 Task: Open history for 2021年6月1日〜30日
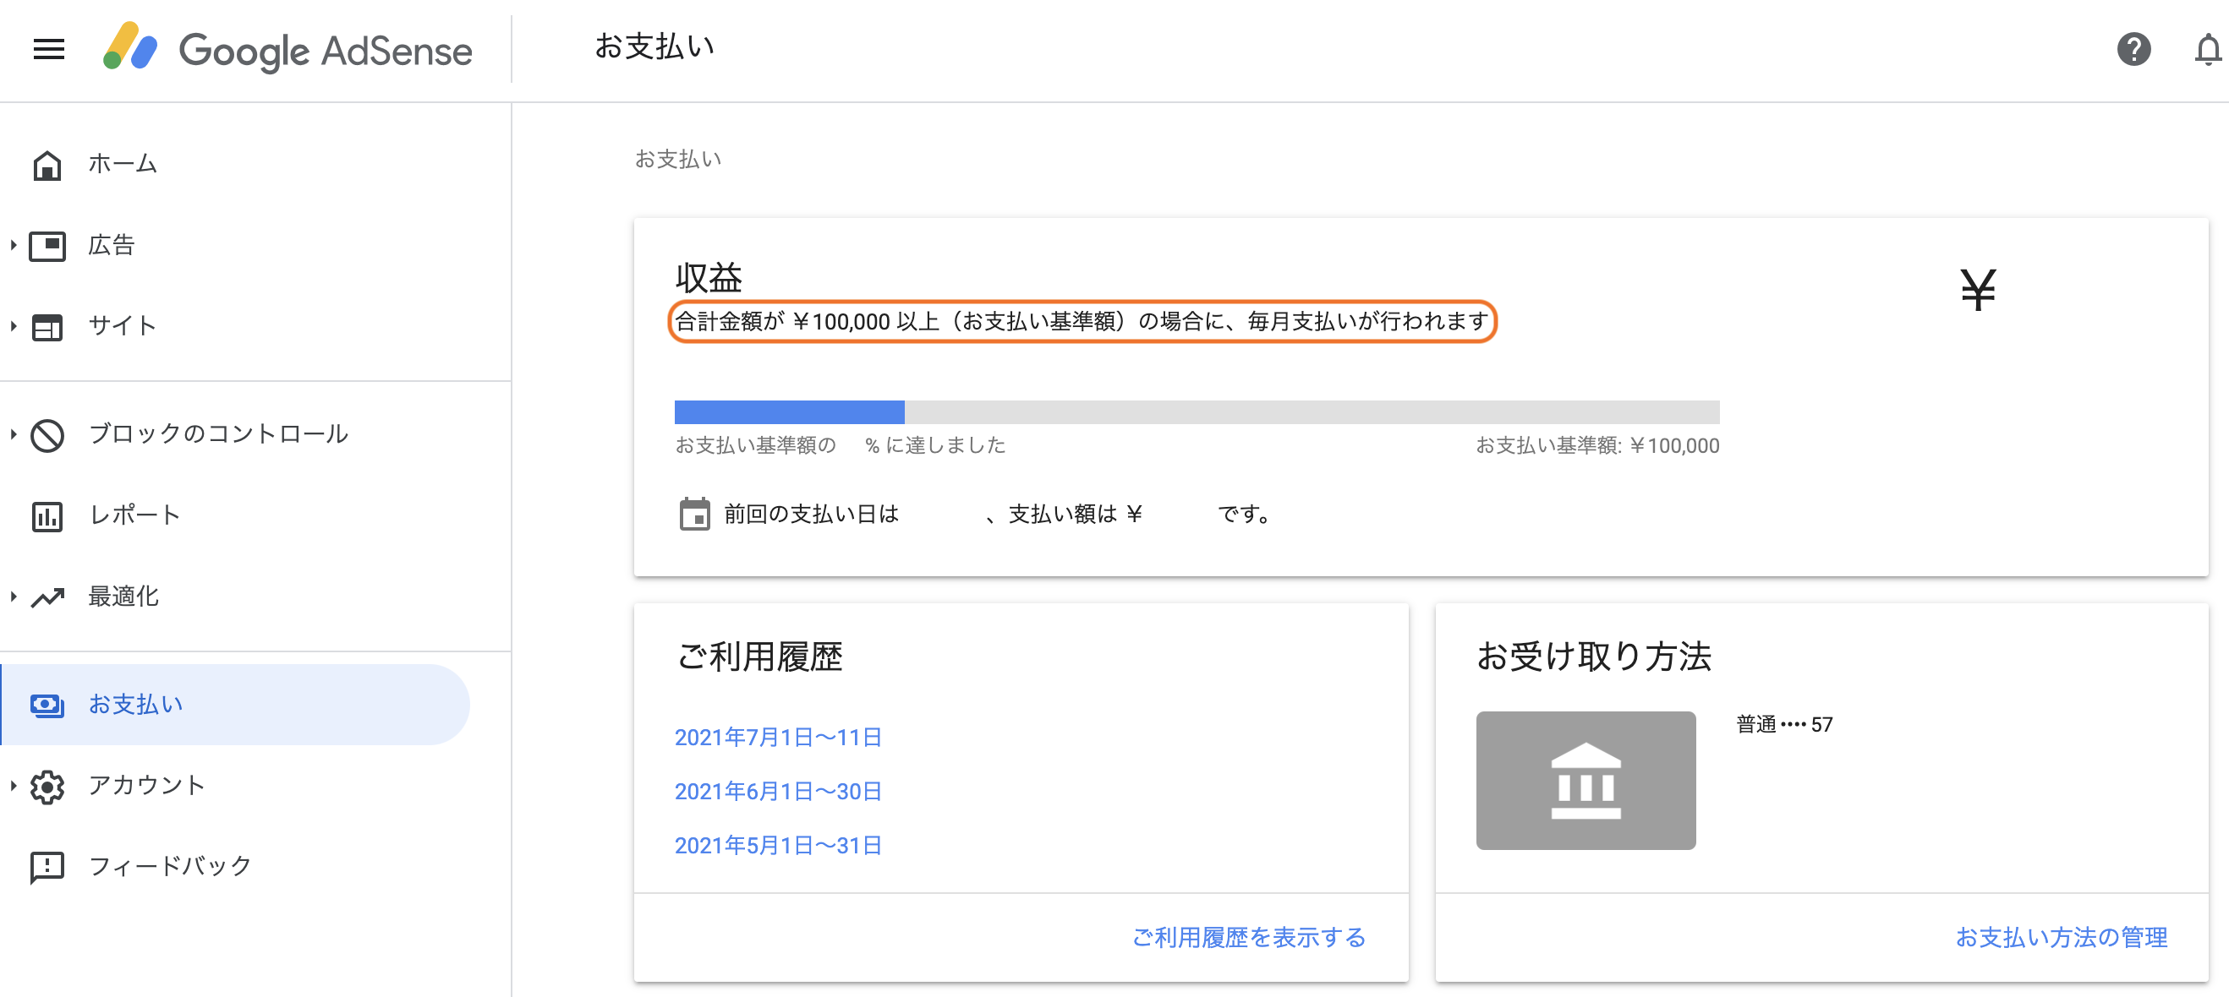pyautogui.click(x=778, y=791)
